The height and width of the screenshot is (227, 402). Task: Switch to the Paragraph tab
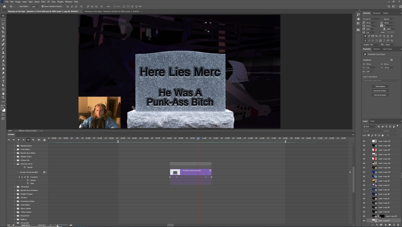(x=376, y=13)
